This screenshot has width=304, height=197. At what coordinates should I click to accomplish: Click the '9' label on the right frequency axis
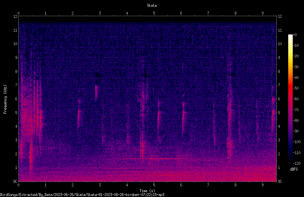pyautogui.click(x=279, y=58)
